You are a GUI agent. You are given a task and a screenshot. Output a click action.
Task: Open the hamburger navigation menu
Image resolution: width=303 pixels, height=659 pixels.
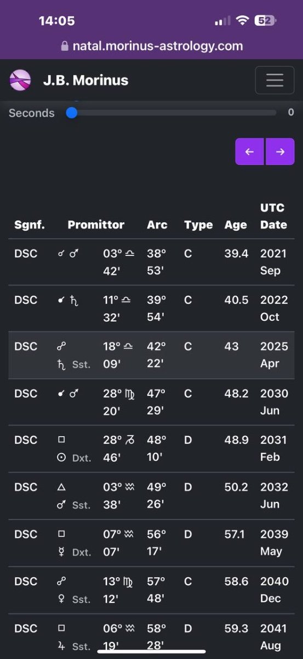click(275, 80)
